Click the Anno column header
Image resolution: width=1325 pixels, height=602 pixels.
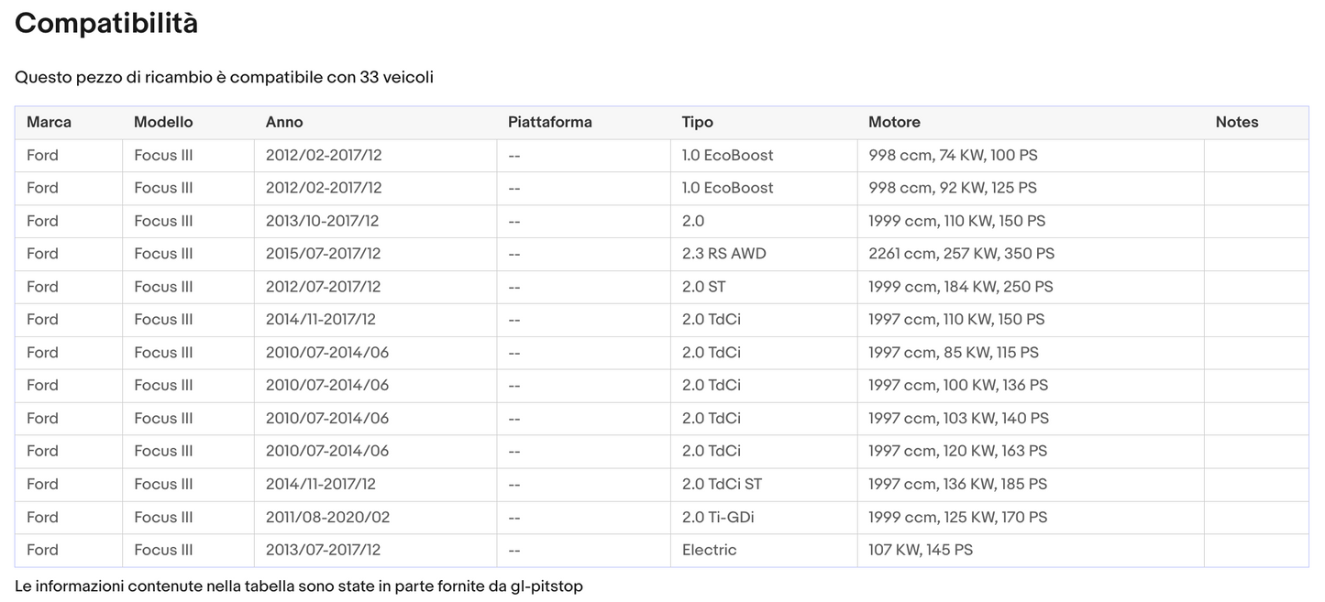(x=284, y=122)
